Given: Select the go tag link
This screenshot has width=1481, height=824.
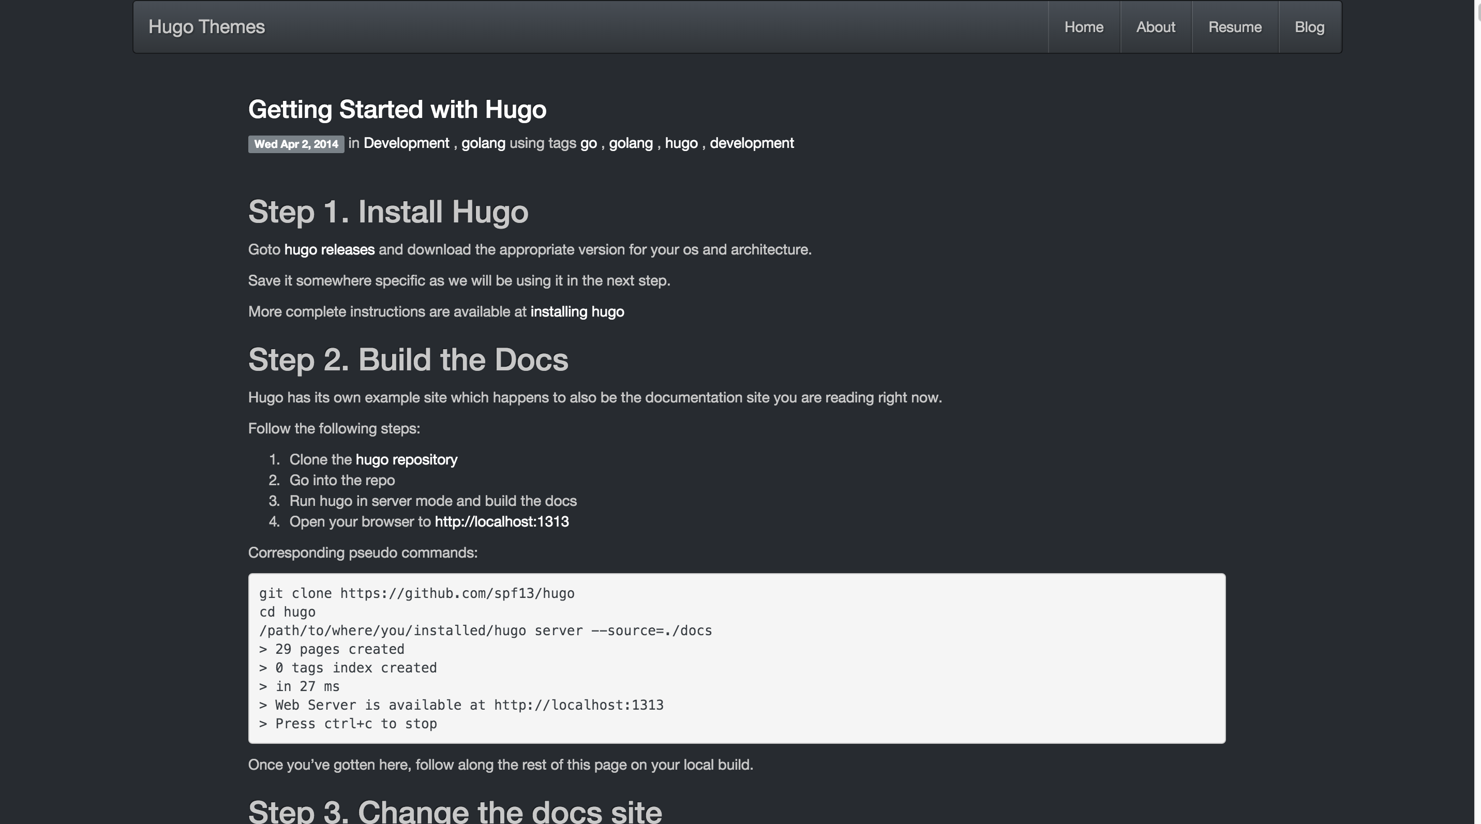Looking at the screenshot, I should coord(588,143).
